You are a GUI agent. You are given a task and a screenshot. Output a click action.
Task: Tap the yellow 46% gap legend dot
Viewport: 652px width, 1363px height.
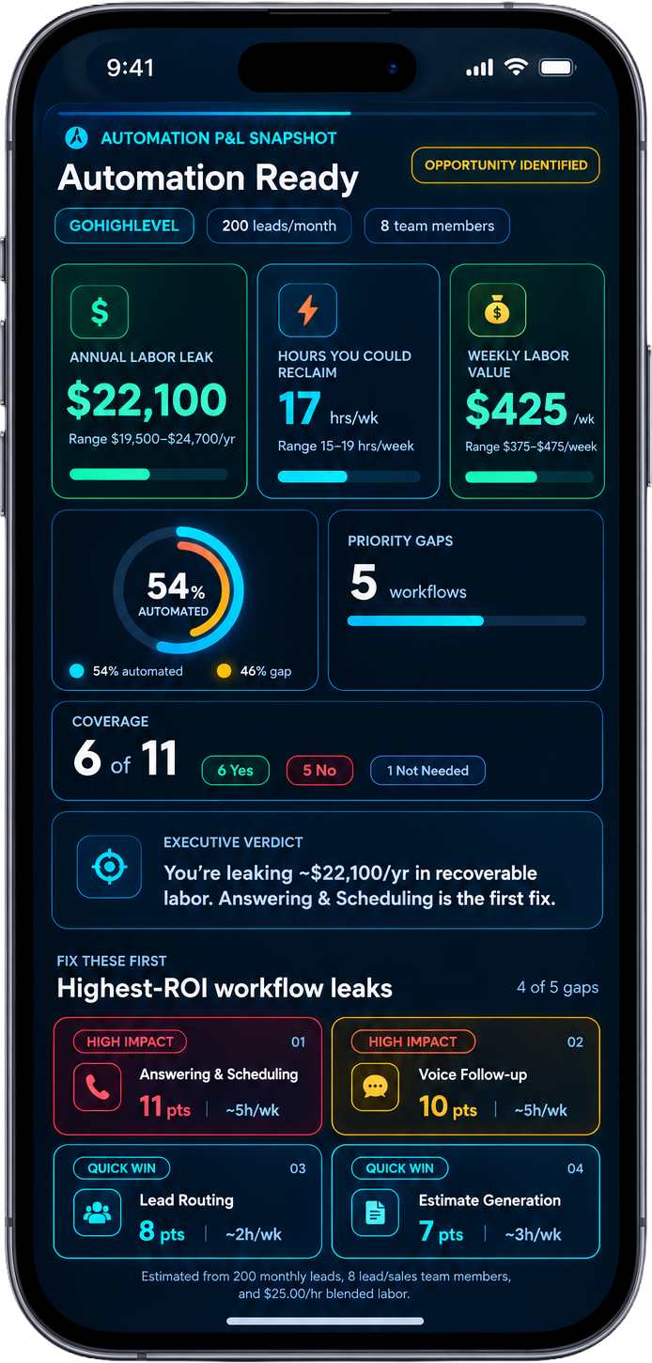point(224,671)
